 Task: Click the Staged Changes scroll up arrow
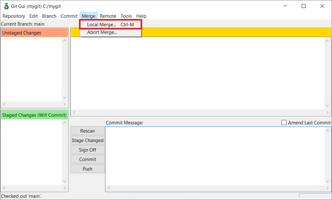[65, 122]
